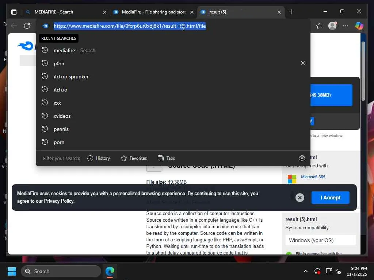Viewport: 374px width, 280px height.
Task: Open the clock showing 9:04 PM
Action: point(357,271)
